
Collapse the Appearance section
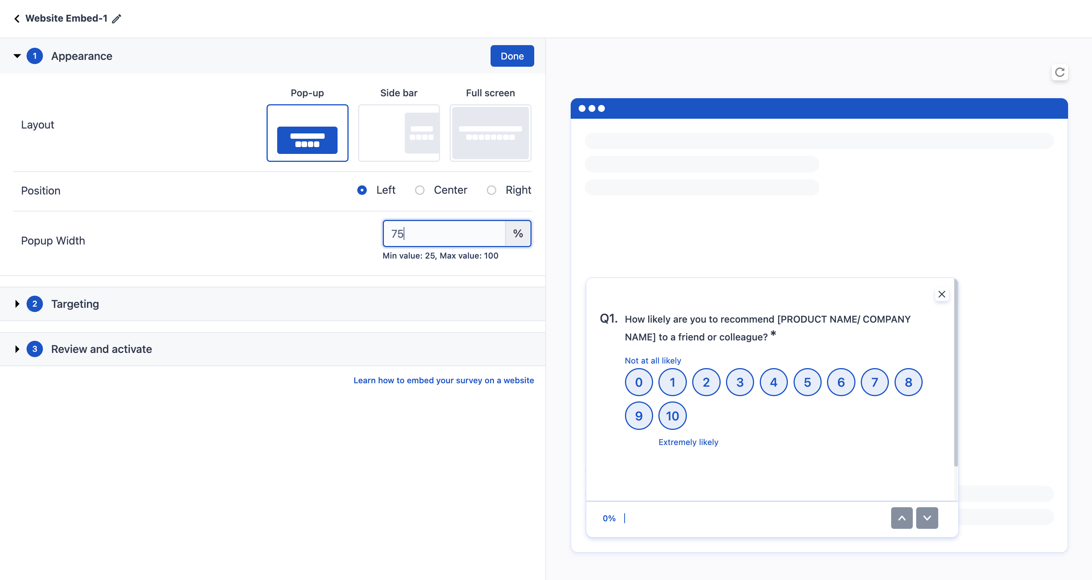tap(17, 56)
